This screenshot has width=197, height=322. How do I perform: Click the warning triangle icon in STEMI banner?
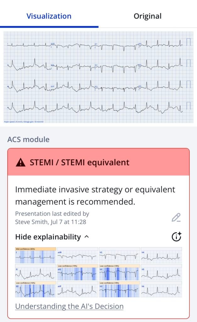click(21, 163)
